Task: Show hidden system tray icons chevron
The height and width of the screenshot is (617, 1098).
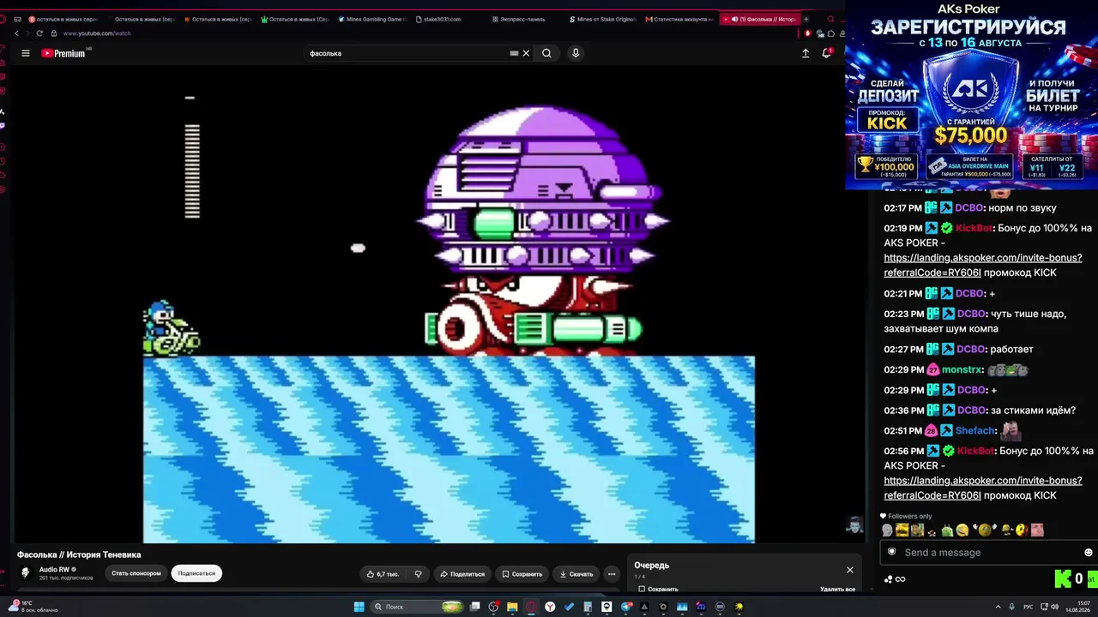Action: point(998,607)
